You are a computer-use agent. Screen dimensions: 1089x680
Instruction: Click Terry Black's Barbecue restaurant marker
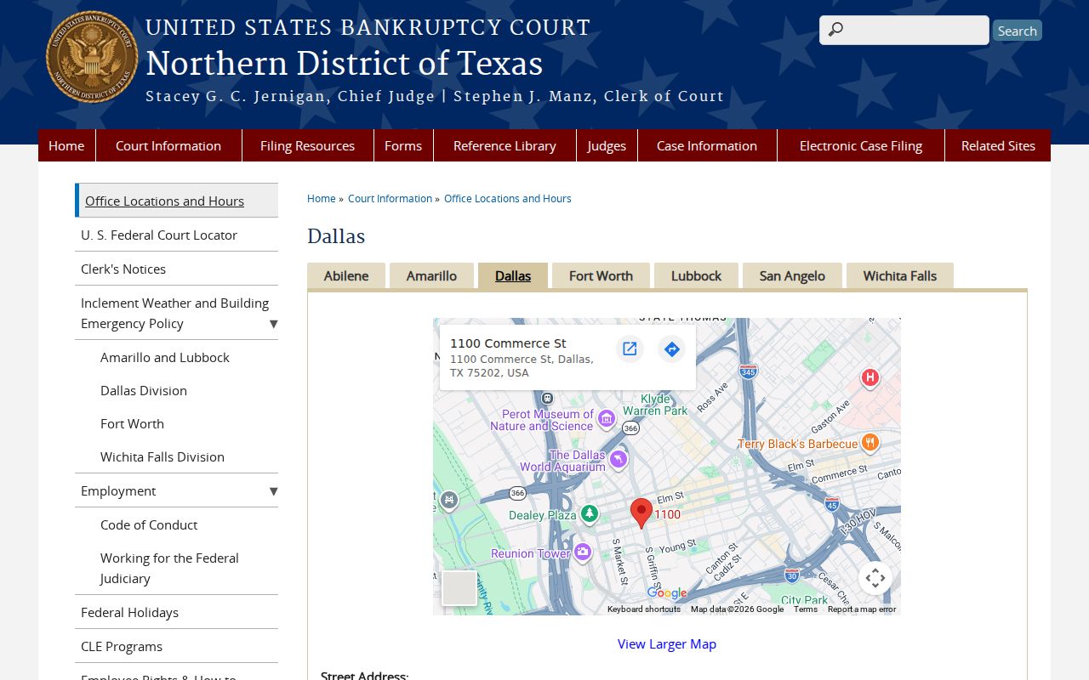pyautogui.click(x=869, y=442)
